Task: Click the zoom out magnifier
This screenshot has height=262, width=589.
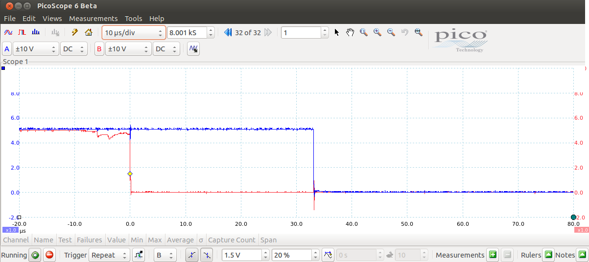Action: point(391,33)
